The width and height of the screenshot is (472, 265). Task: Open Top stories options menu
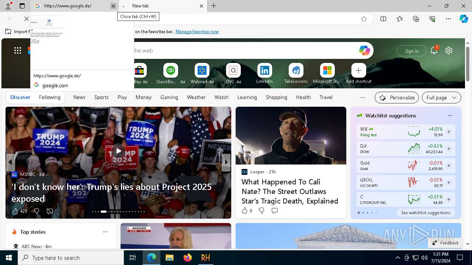(105, 232)
